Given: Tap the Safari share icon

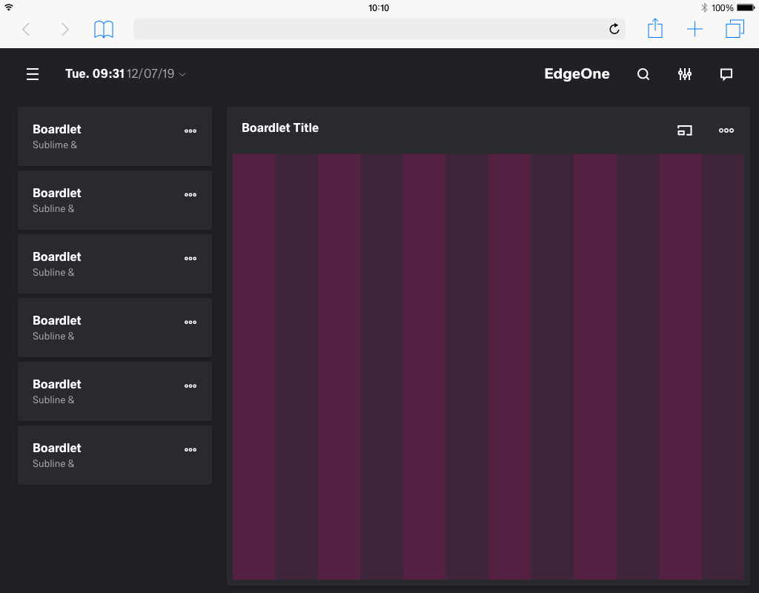Looking at the screenshot, I should [655, 29].
